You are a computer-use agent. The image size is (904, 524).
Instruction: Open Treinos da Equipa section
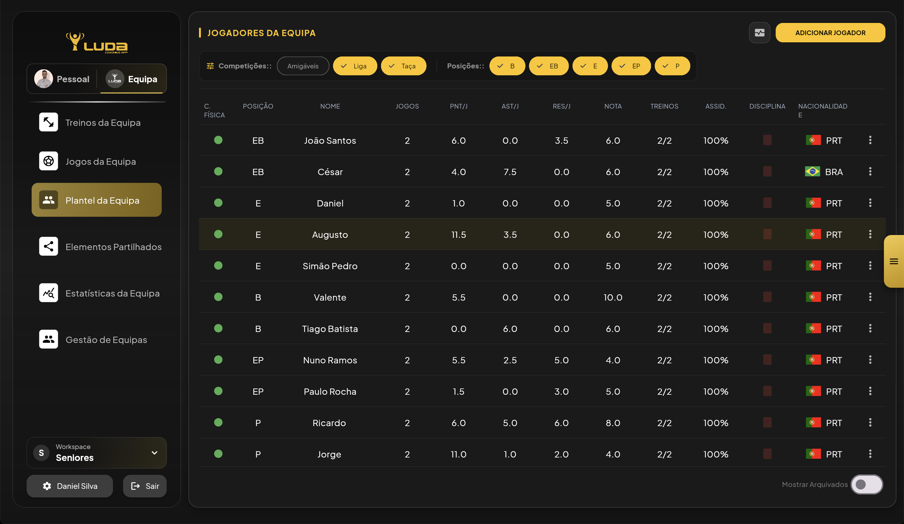(103, 122)
